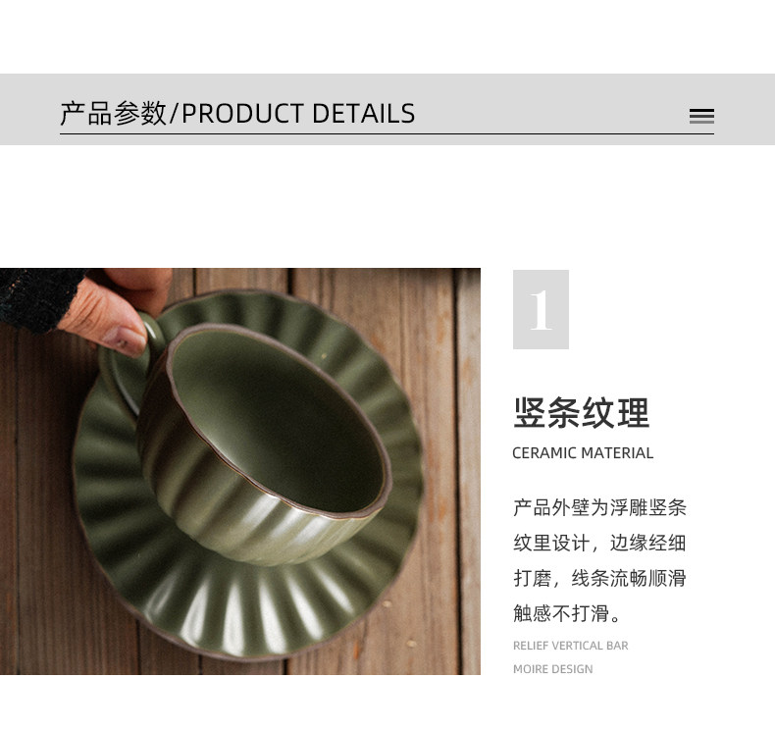Click the 产品外壁为浮雕竖条 description line
The width and height of the screenshot is (775, 730).
599,507
